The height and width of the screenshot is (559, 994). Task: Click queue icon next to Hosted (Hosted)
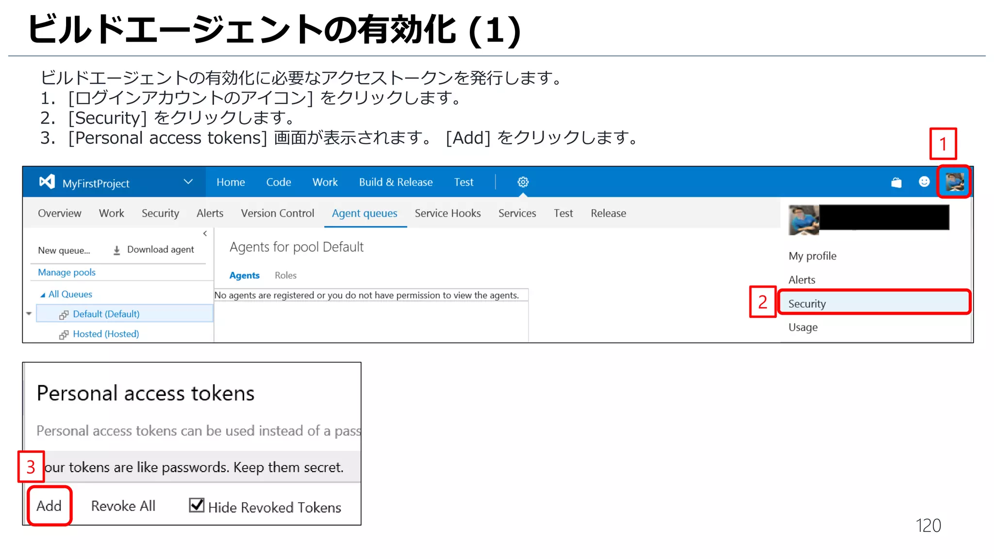pos(64,335)
